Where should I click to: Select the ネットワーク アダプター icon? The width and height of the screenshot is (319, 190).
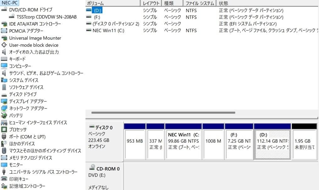4,108
